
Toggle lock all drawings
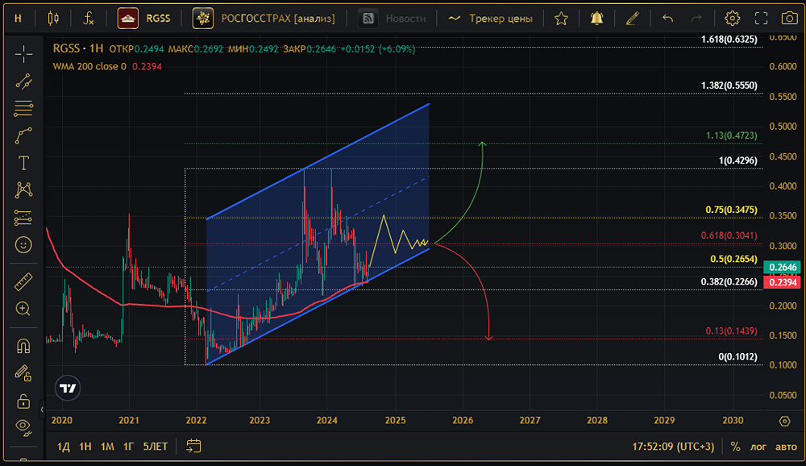pos(23,400)
